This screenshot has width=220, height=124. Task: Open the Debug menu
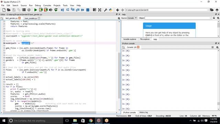click(38, 6)
